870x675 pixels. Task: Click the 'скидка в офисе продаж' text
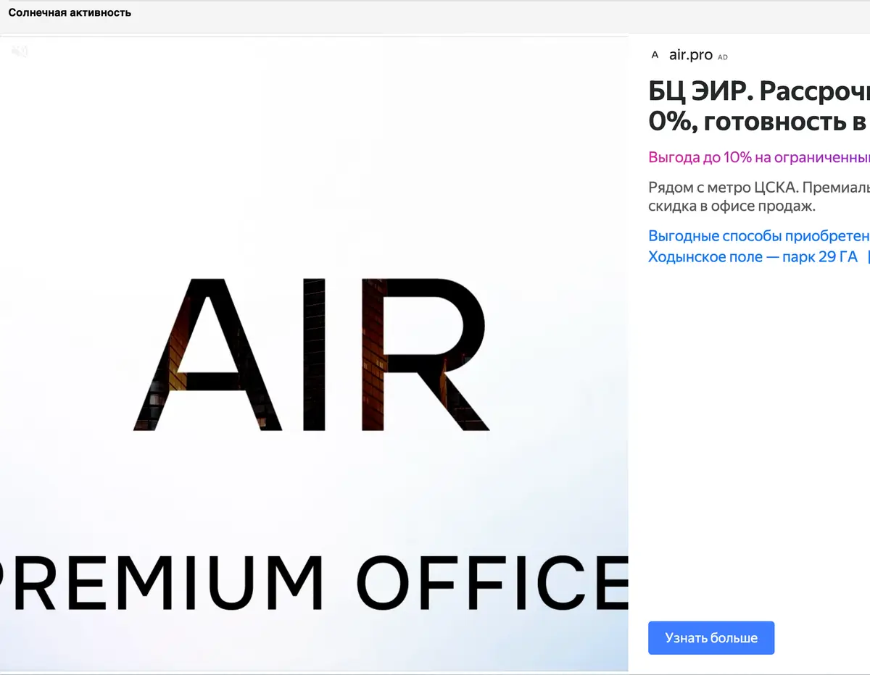732,206
